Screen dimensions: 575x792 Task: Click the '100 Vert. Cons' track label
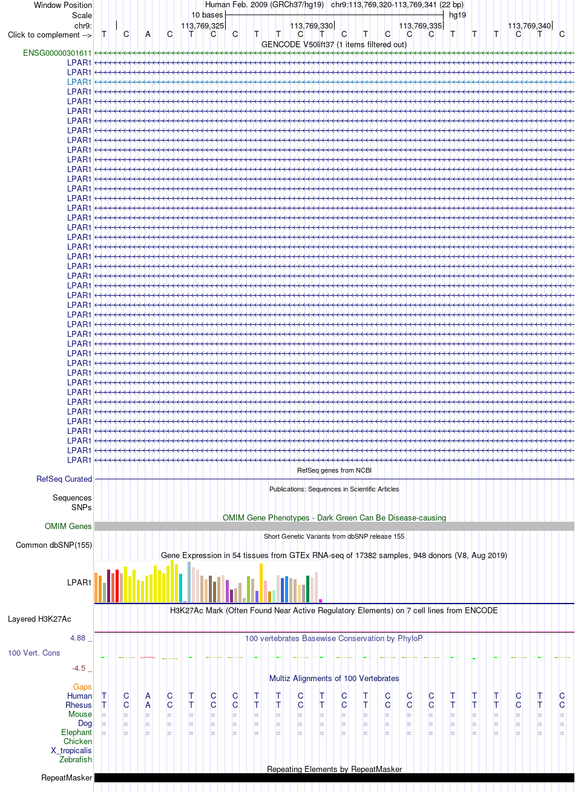click(34, 653)
